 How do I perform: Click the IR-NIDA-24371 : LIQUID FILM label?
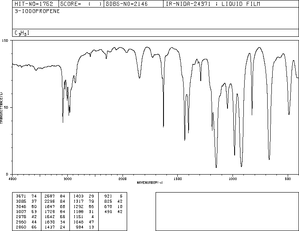(213, 4)
